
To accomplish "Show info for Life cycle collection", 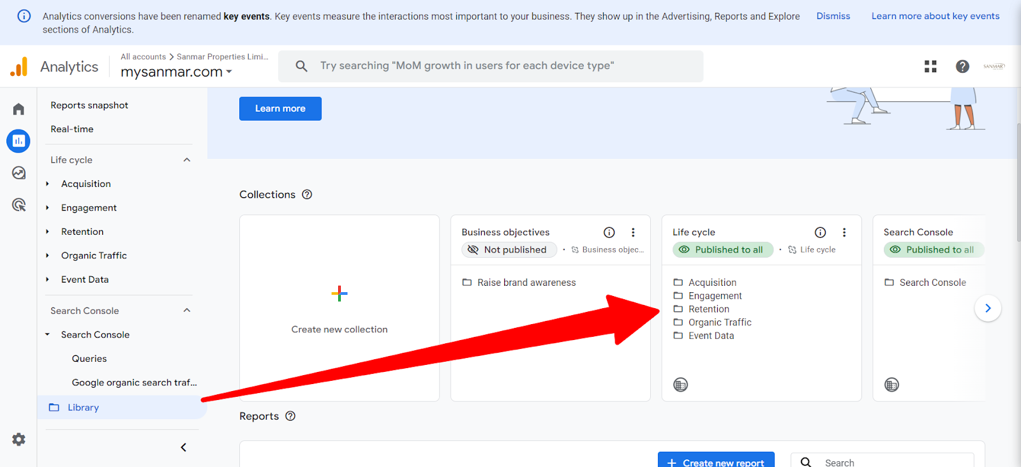I will click(821, 232).
